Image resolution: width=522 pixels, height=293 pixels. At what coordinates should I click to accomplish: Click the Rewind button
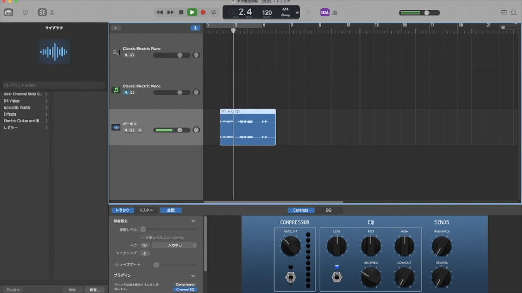[x=159, y=12]
